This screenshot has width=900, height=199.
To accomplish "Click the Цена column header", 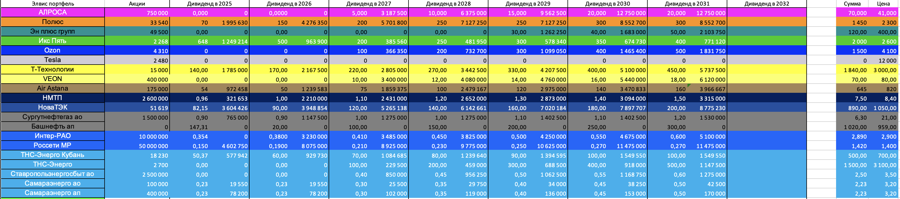I will [x=883, y=3].
